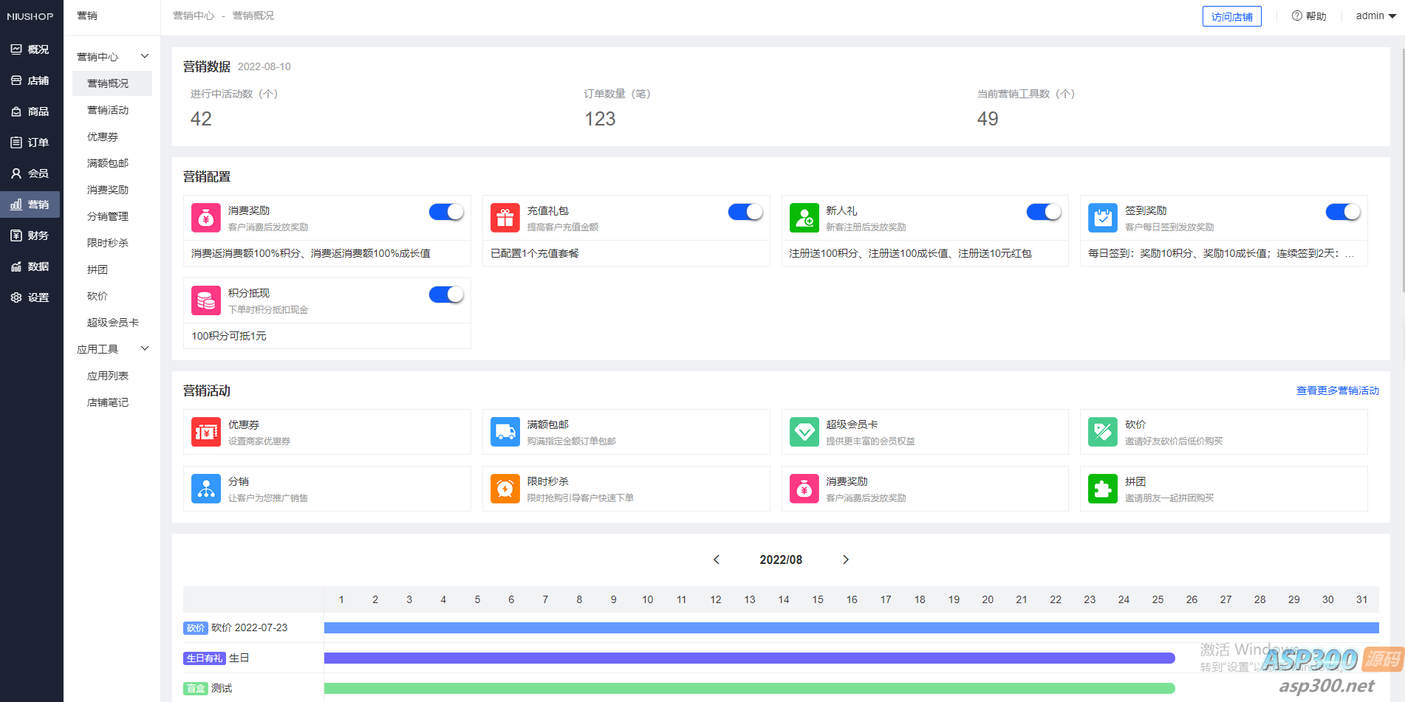Select the 砍价 activity icon
Viewport: 1405px width, 702px height.
[x=1102, y=432]
